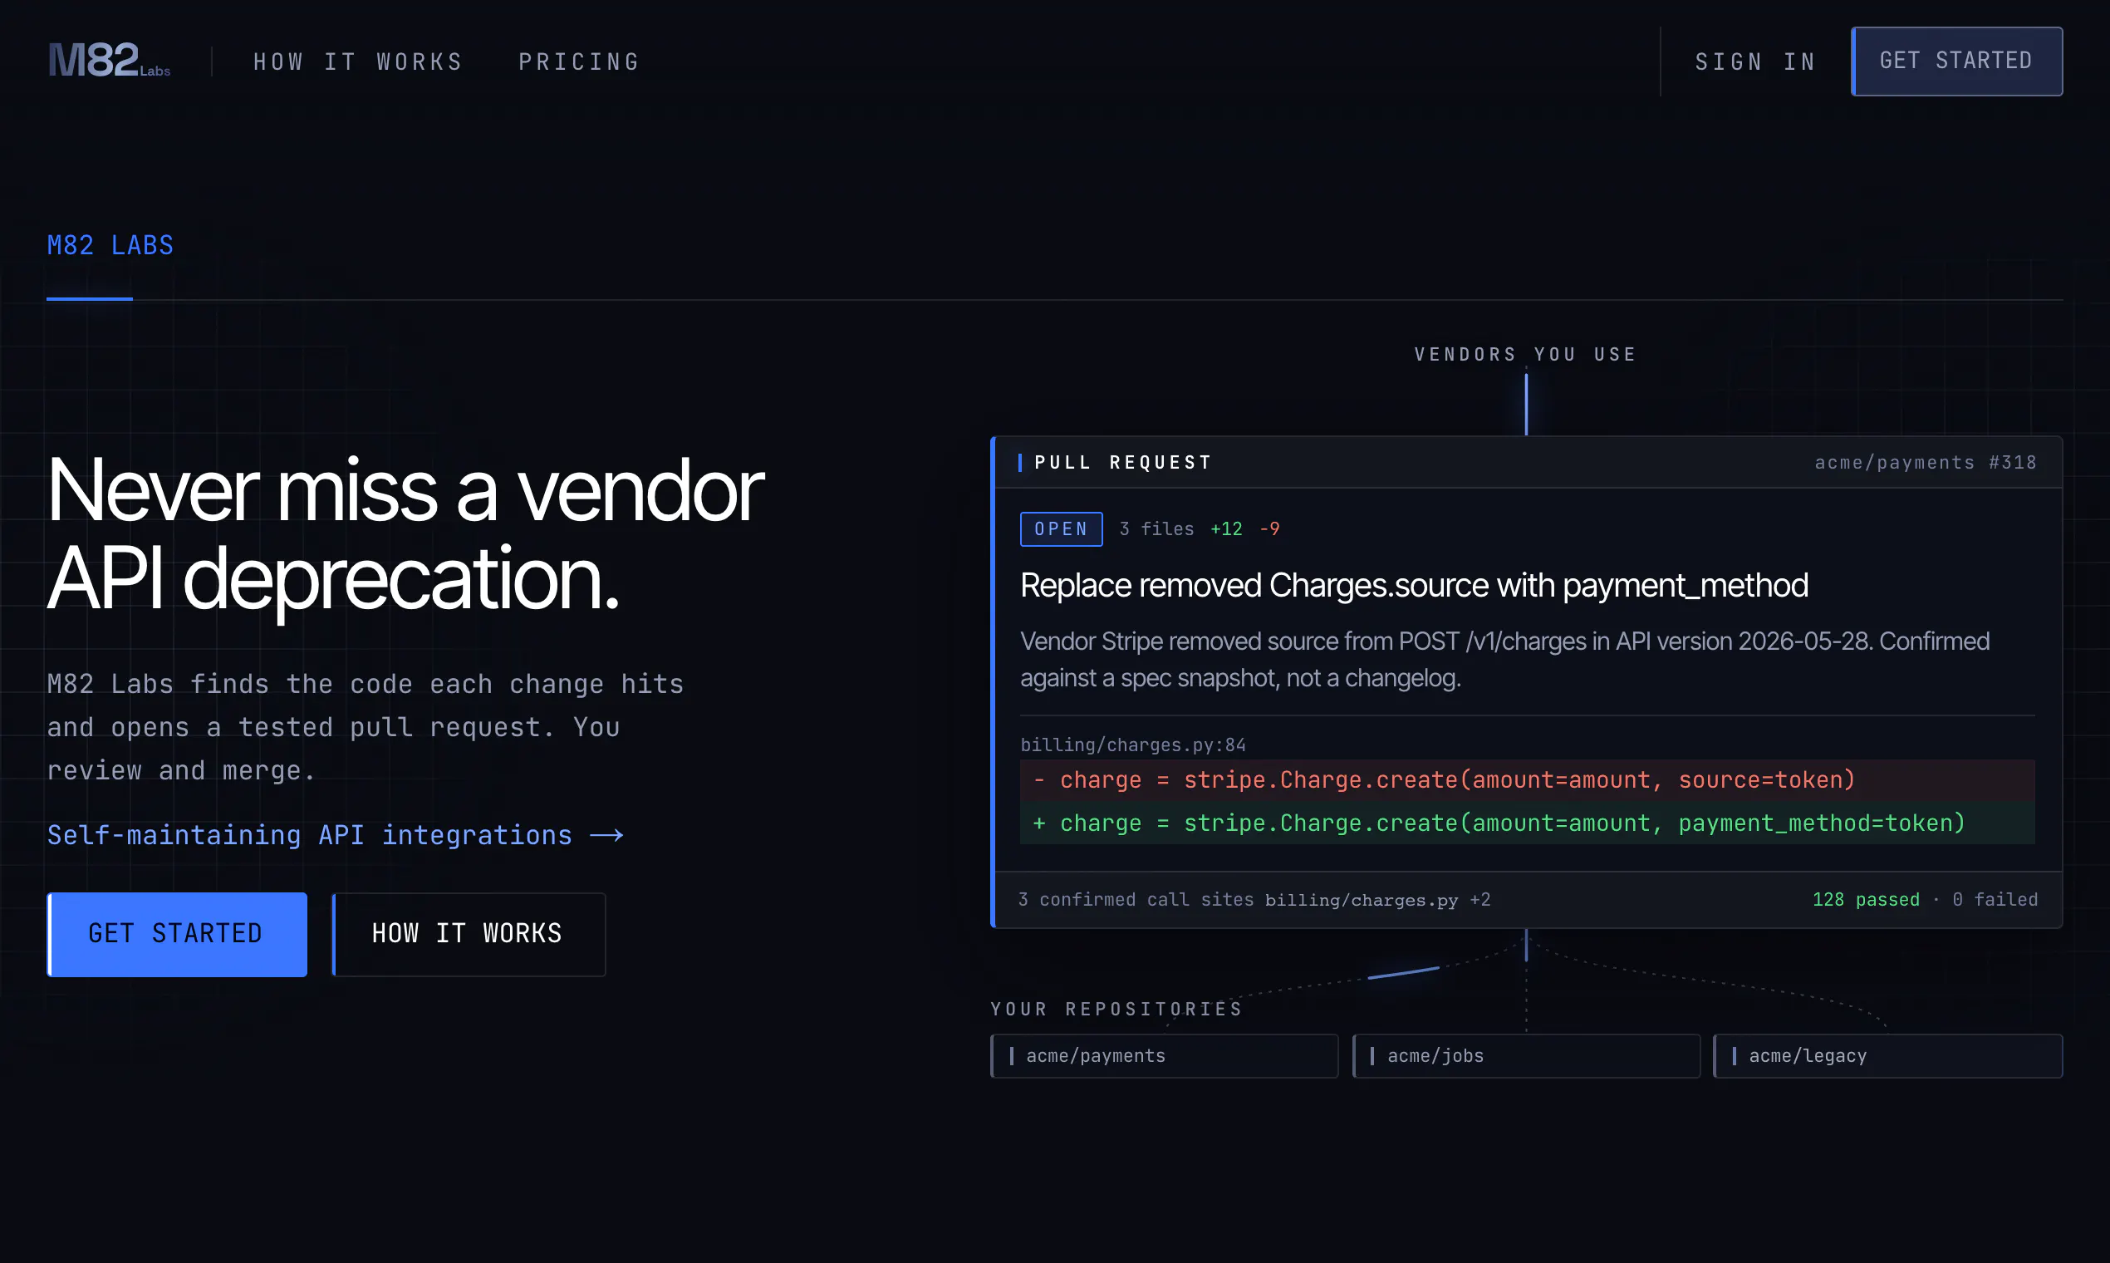
Task: Click the Never miss a vendor headline
Action: pos(406,533)
